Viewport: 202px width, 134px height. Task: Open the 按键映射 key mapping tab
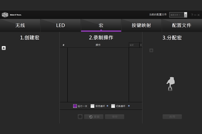pyautogui.click(x=141, y=25)
